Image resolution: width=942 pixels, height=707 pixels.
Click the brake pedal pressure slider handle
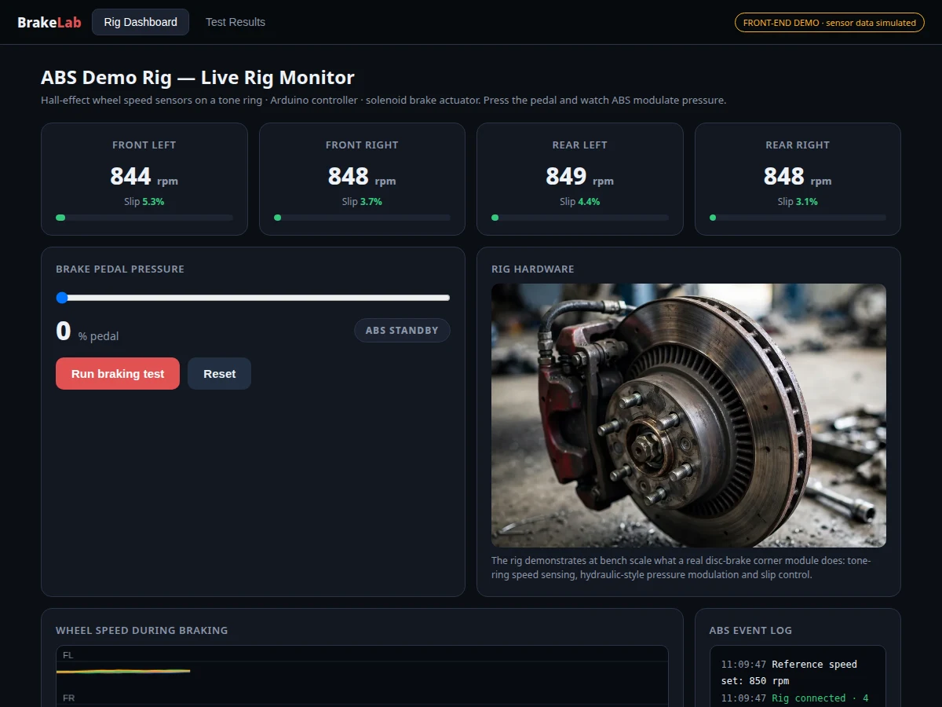[x=62, y=298]
